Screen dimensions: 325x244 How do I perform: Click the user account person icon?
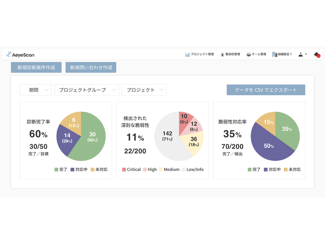click(x=300, y=54)
